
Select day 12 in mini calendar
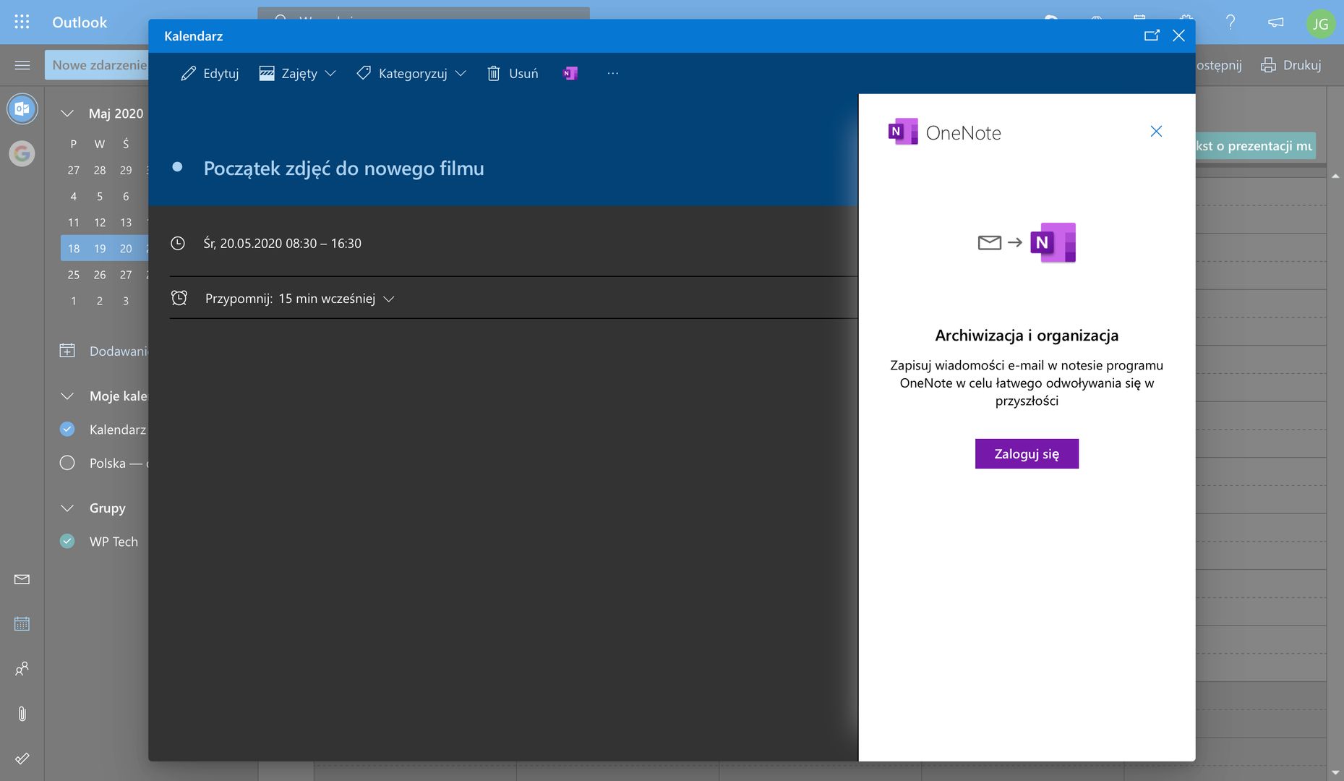tap(100, 223)
